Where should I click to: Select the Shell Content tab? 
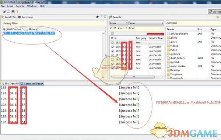coord(12,29)
